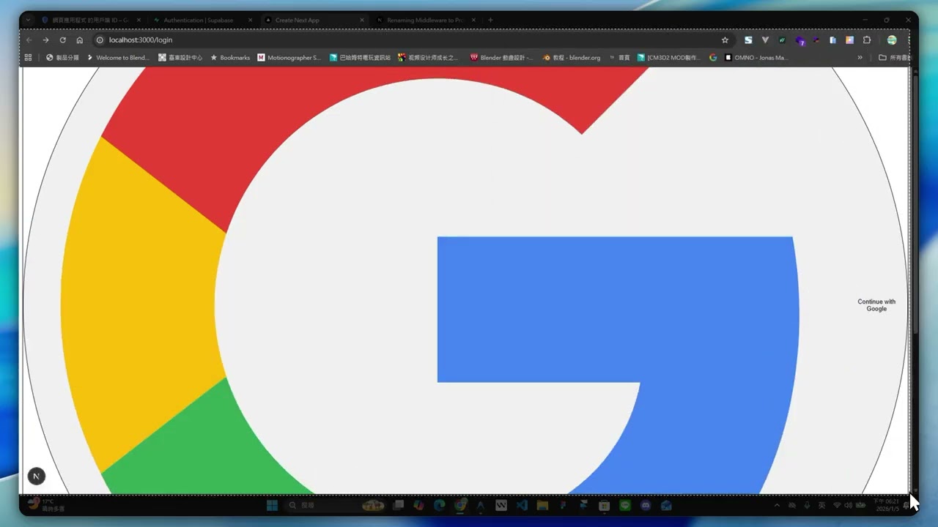Viewport: 938px width, 527px height.
Task: Open the weather widget showing 17°C
Action: coord(47,505)
